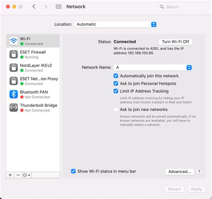The image size is (212, 199).
Task: Uncheck Limit IP Address Tracking
Action: pyautogui.click(x=116, y=91)
